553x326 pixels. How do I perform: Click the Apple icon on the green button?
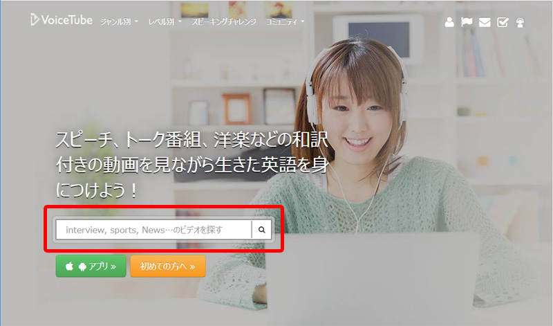(x=69, y=266)
